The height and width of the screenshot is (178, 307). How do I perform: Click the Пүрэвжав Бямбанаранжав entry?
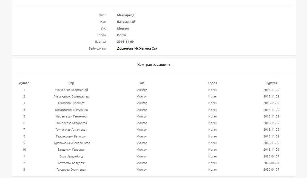(71, 143)
